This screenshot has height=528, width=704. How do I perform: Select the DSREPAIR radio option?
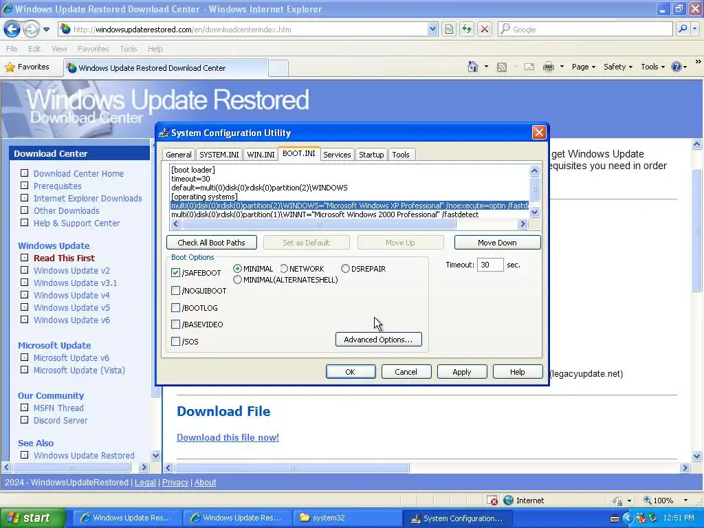click(345, 269)
